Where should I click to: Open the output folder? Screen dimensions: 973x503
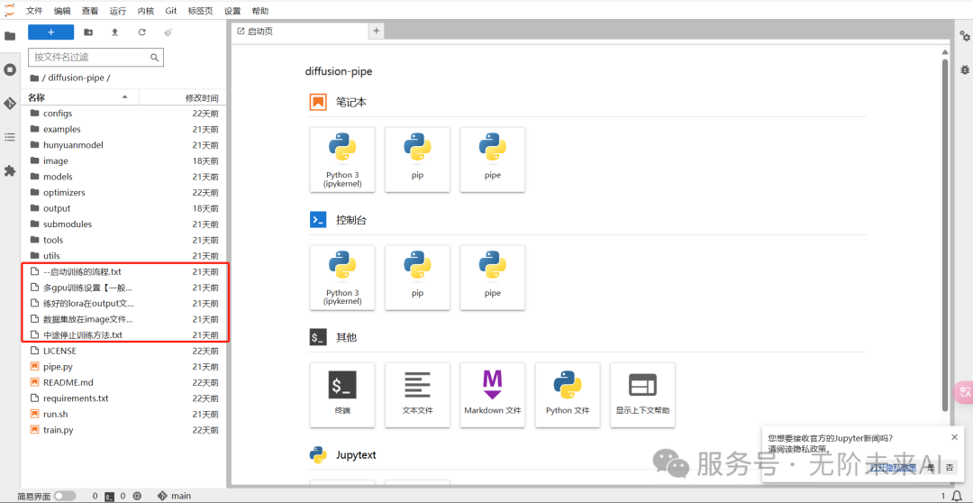pyautogui.click(x=124, y=208)
